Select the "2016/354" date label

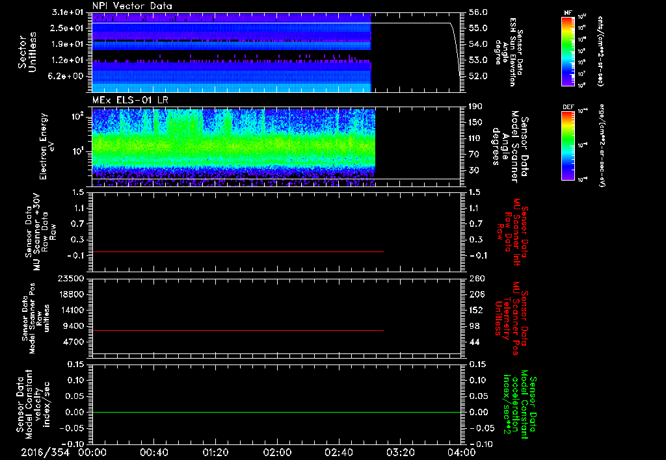pos(45,452)
